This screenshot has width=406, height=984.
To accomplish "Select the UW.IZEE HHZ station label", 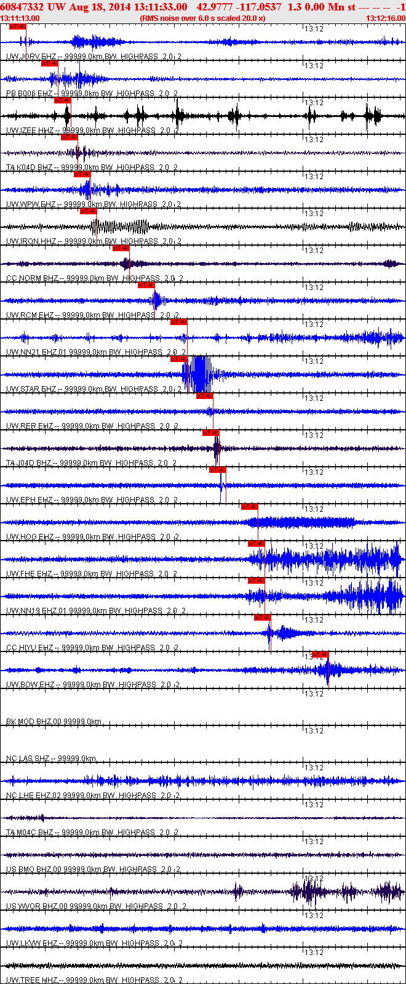I will tap(94, 131).
